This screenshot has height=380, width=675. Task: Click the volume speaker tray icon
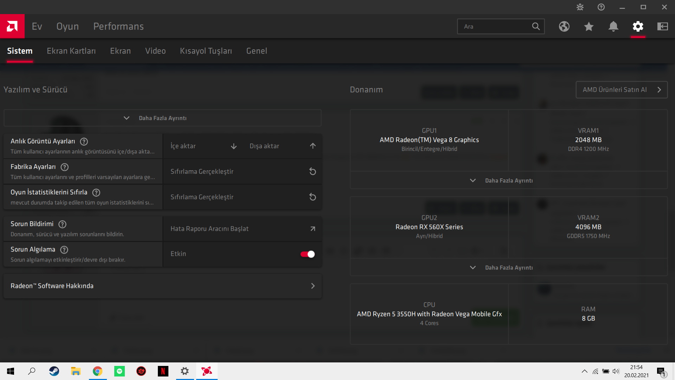(x=616, y=371)
